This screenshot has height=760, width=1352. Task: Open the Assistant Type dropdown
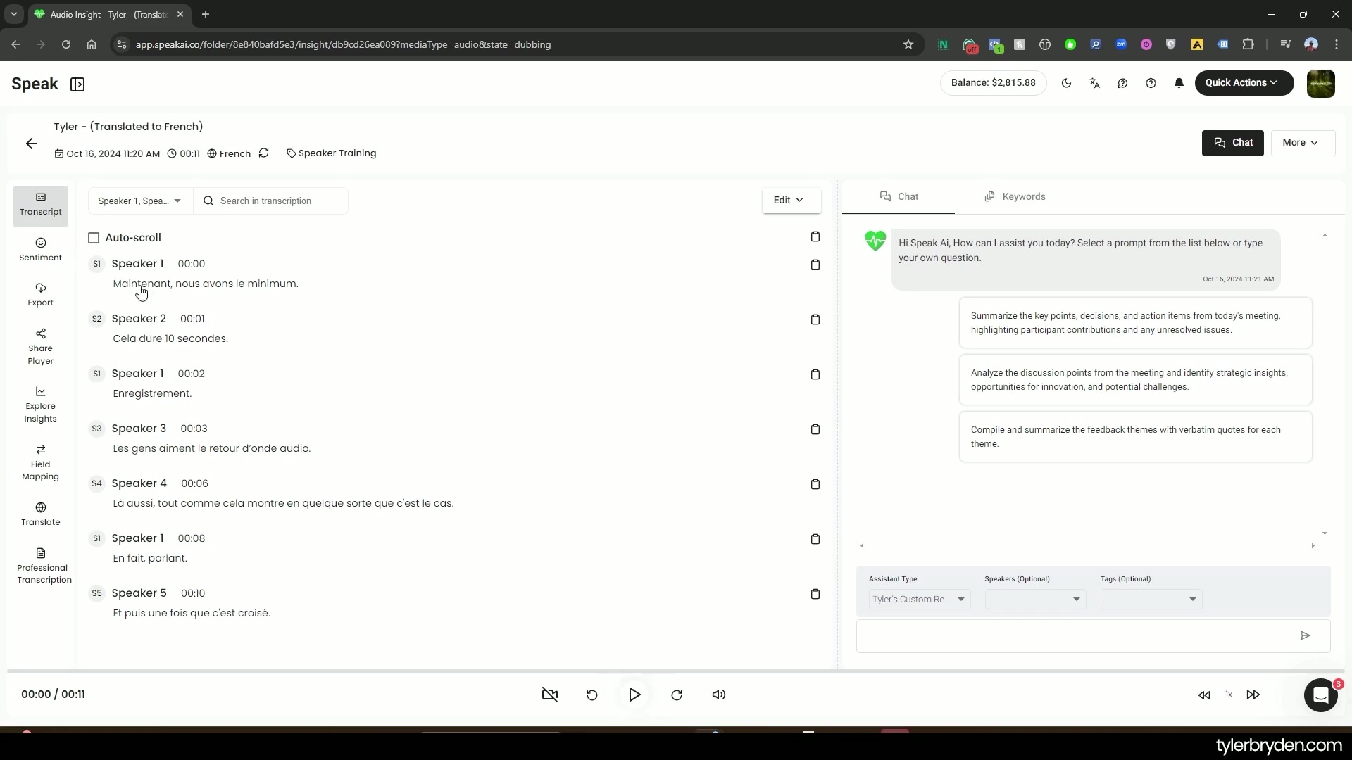coord(919,600)
